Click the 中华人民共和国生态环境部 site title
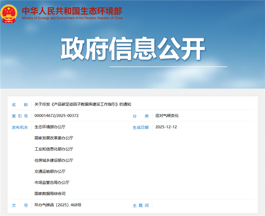The width and height of the screenshot is (265, 216). (x=72, y=11)
